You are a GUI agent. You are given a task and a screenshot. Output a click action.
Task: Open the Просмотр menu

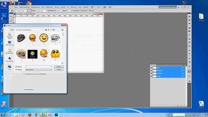tap(73, 7)
